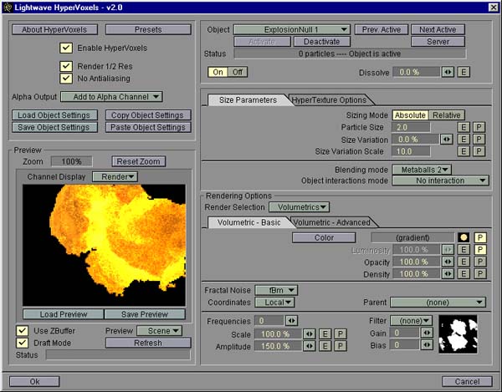The height and width of the screenshot is (392, 502).
Task: Uncheck the No Antialiasing checkbox
Action: click(x=66, y=79)
